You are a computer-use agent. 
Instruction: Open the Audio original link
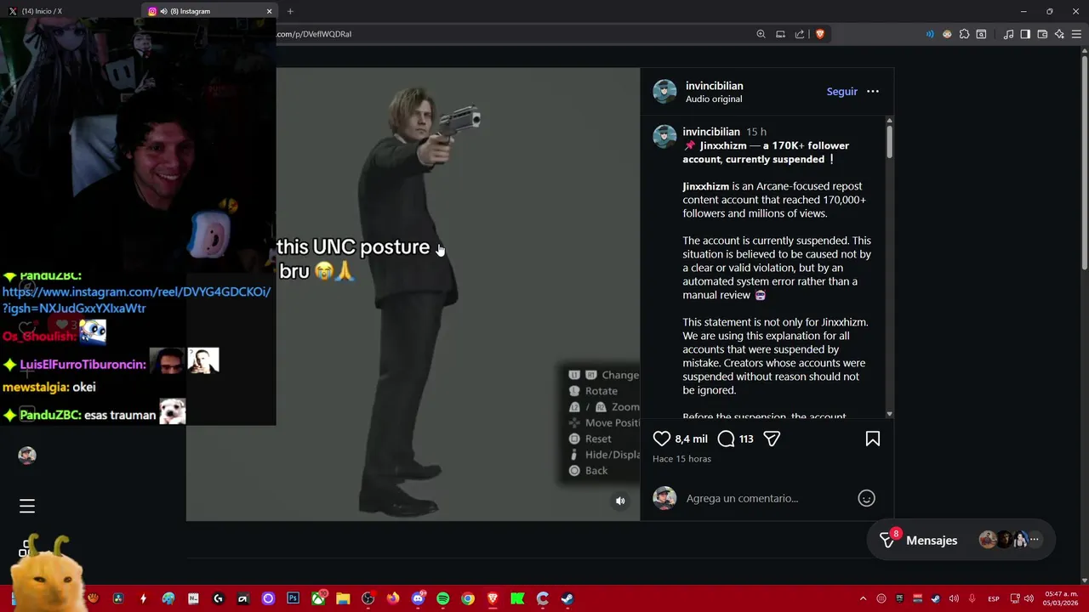714,99
